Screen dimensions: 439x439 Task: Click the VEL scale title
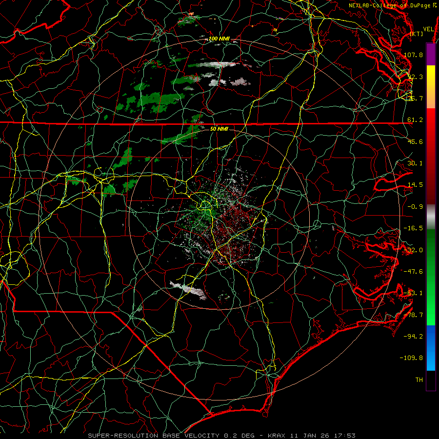tap(429, 29)
